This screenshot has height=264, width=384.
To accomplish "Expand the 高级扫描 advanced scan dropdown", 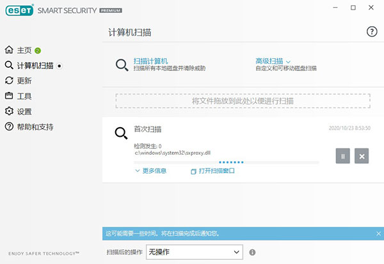I will 273,61.
